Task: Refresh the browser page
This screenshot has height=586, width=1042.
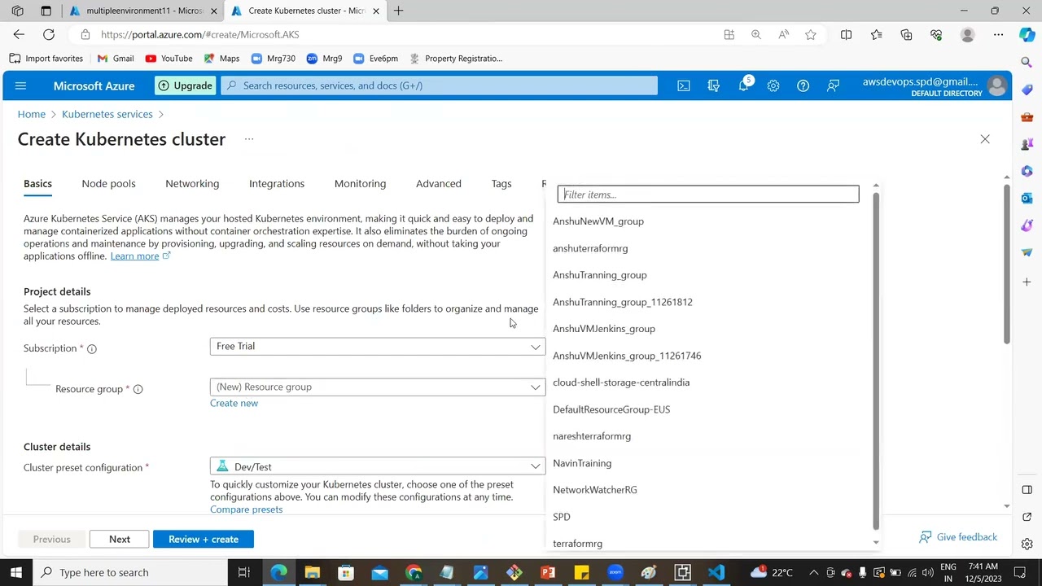Action: [x=49, y=34]
